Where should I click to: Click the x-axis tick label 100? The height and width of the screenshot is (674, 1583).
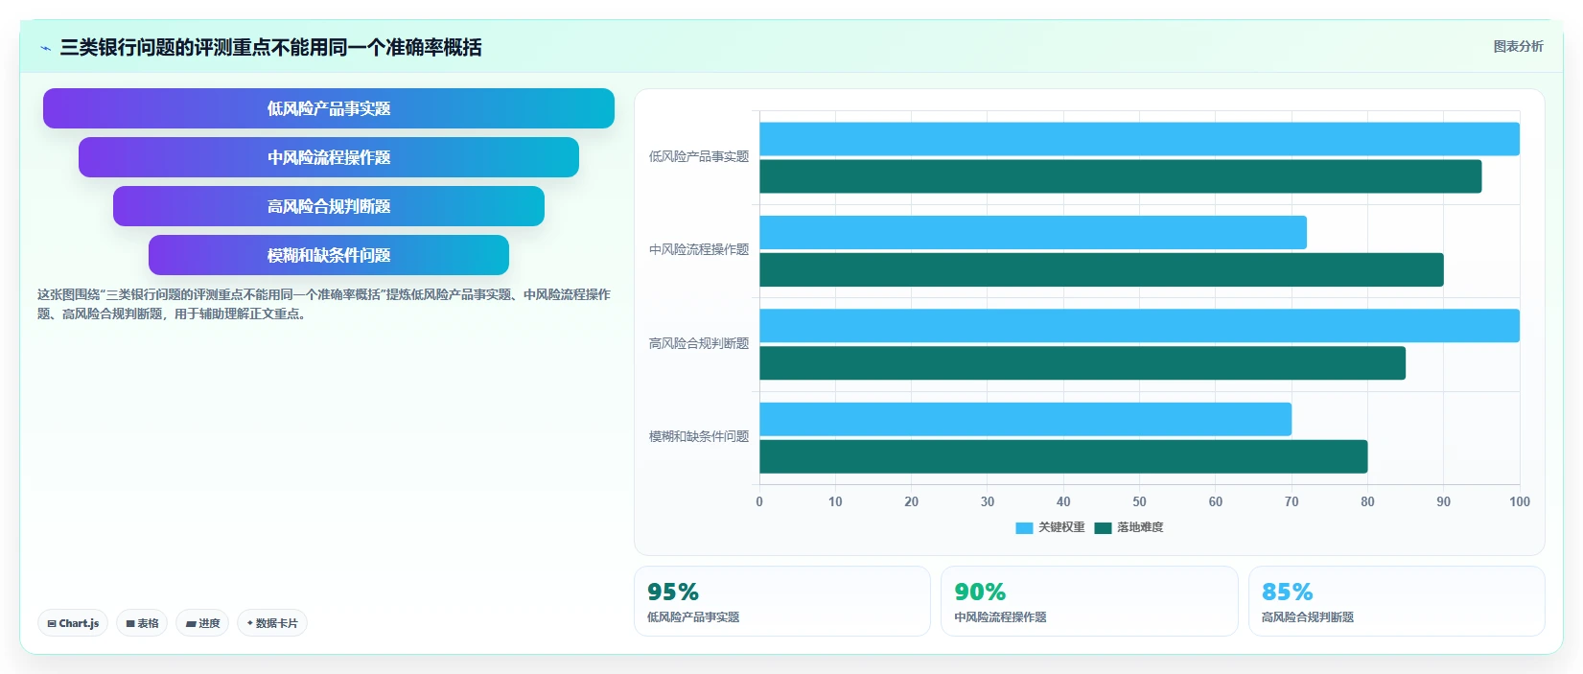coord(1520,501)
